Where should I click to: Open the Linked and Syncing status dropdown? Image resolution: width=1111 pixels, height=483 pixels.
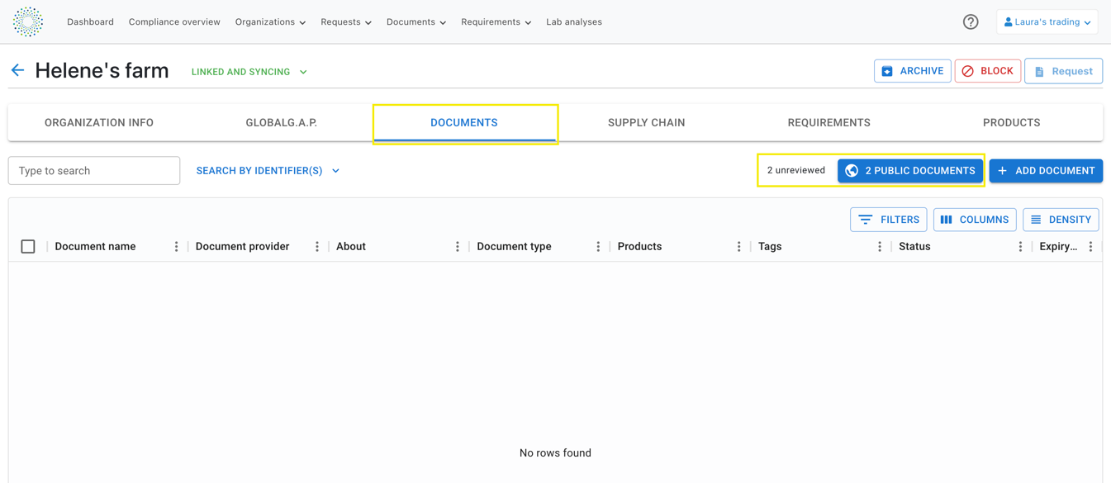pyautogui.click(x=249, y=72)
